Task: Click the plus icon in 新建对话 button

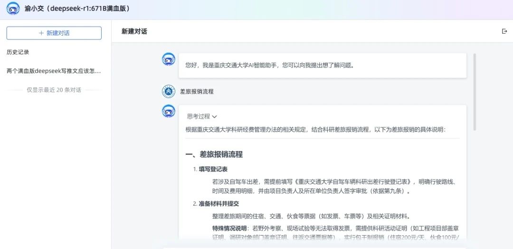Action: pos(41,33)
